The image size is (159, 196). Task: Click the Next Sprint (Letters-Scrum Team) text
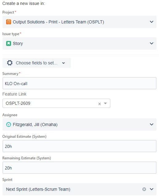(38, 189)
